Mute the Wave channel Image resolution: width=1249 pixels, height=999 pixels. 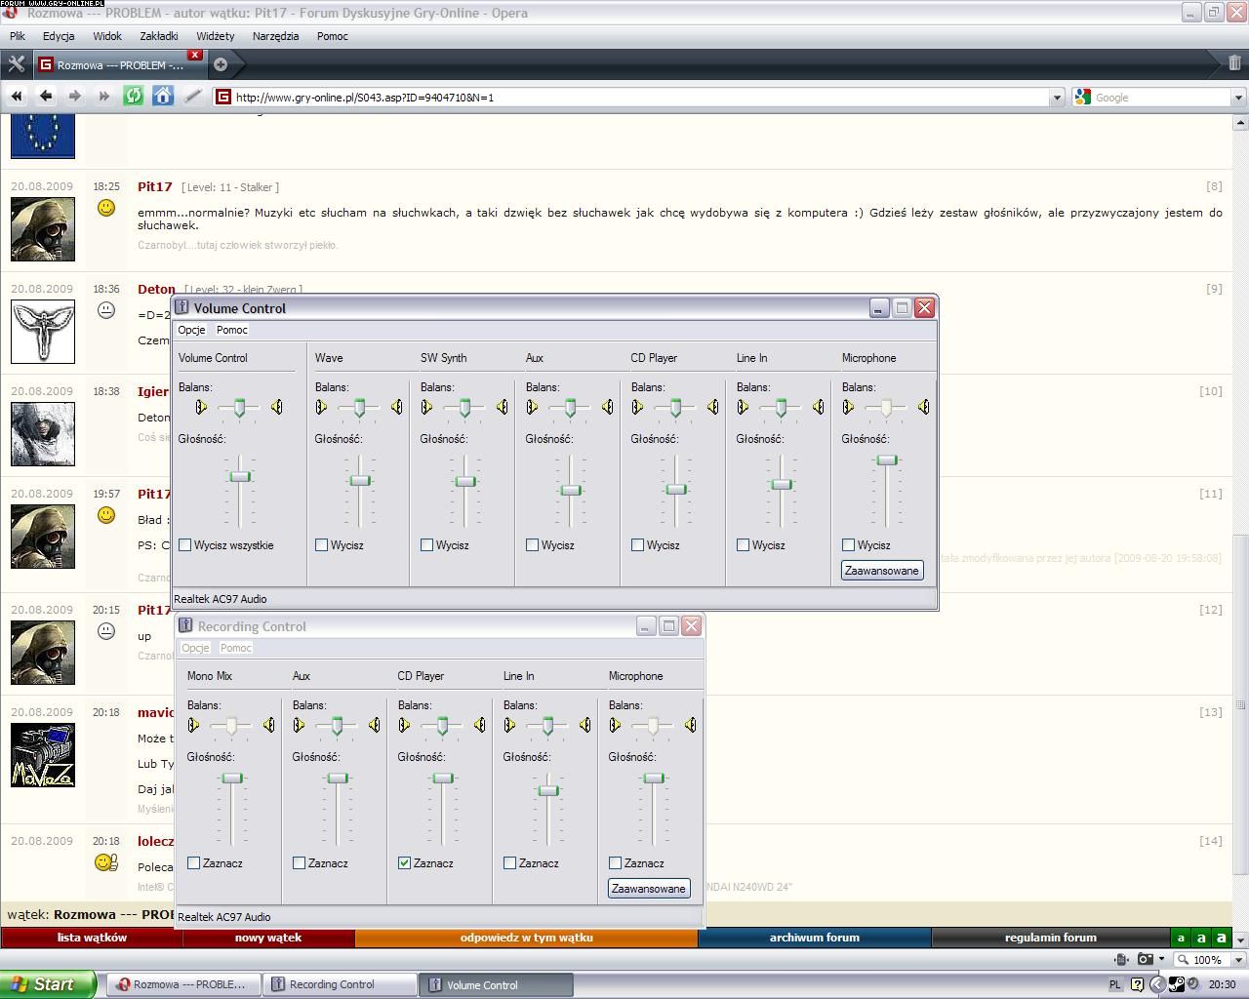click(x=322, y=545)
